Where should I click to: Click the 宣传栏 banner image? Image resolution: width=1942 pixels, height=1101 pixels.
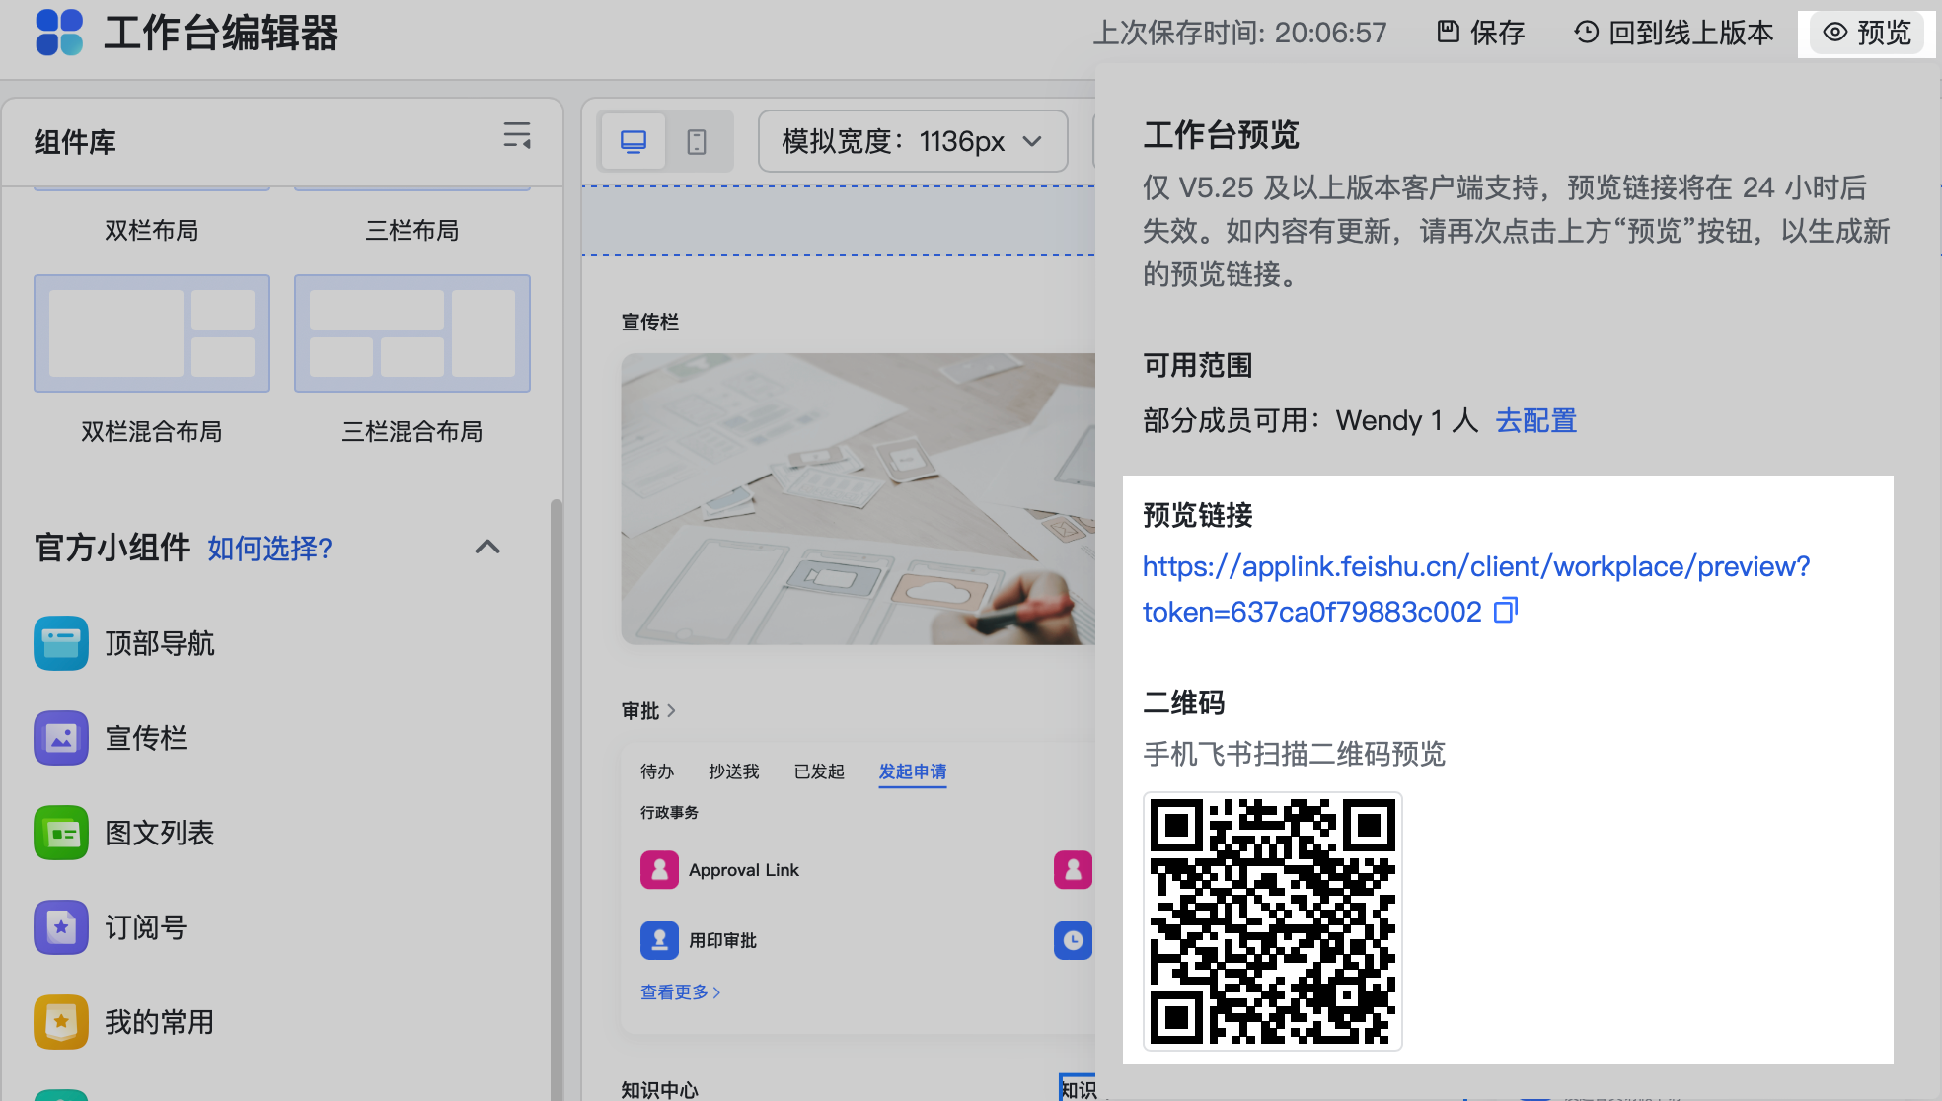(x=858, y=499)
